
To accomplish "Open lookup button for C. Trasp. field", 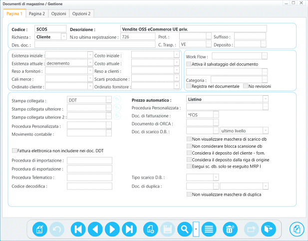I will coord(209,44).
